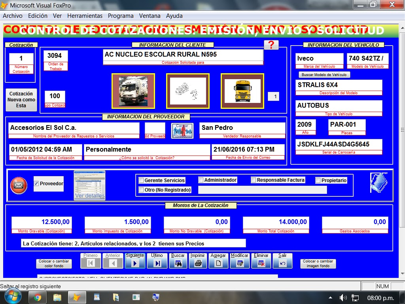Click the Tipo de Vehículo field AUTOBUS
The width and height of the screenshot is (405, 304).
pos(339,106)
